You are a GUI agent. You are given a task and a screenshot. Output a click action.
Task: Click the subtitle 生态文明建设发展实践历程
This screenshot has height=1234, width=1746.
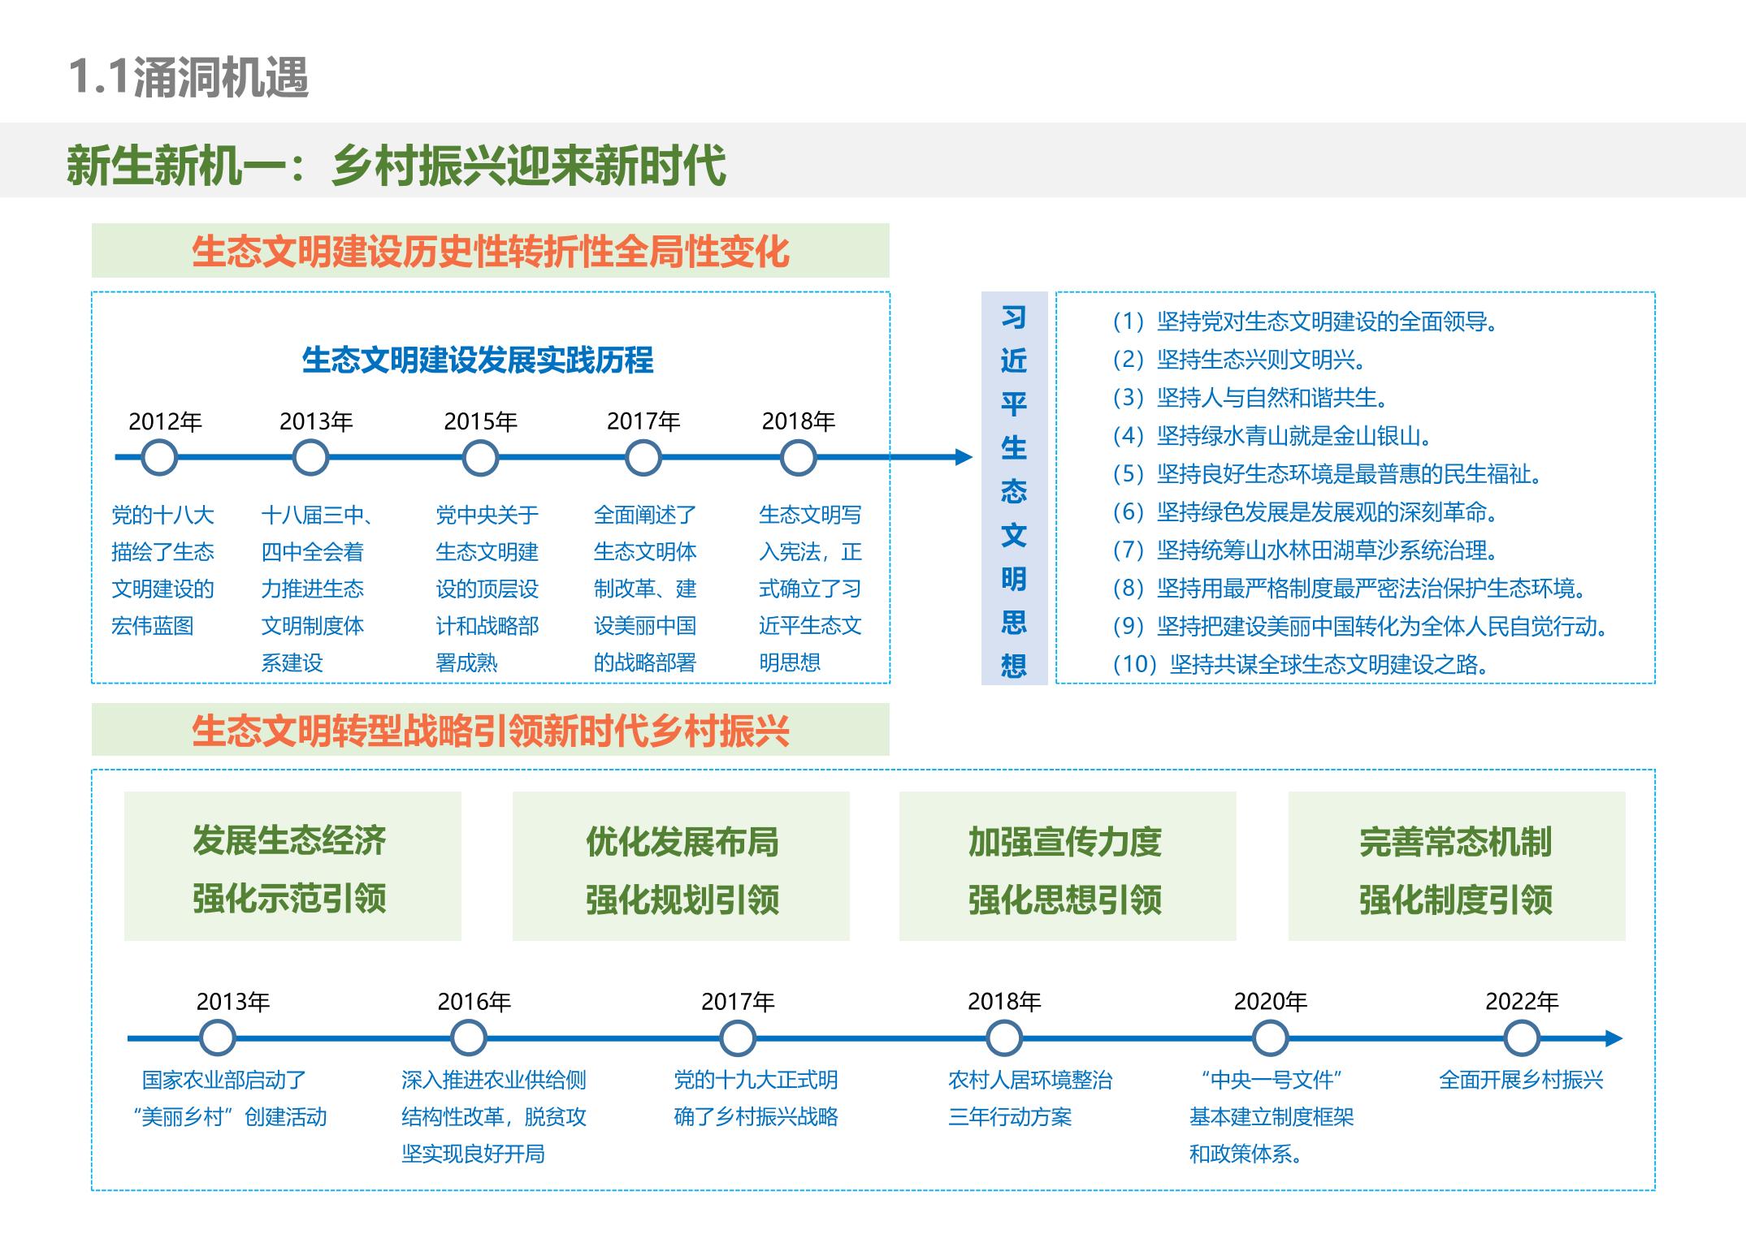tap(478, 360)
